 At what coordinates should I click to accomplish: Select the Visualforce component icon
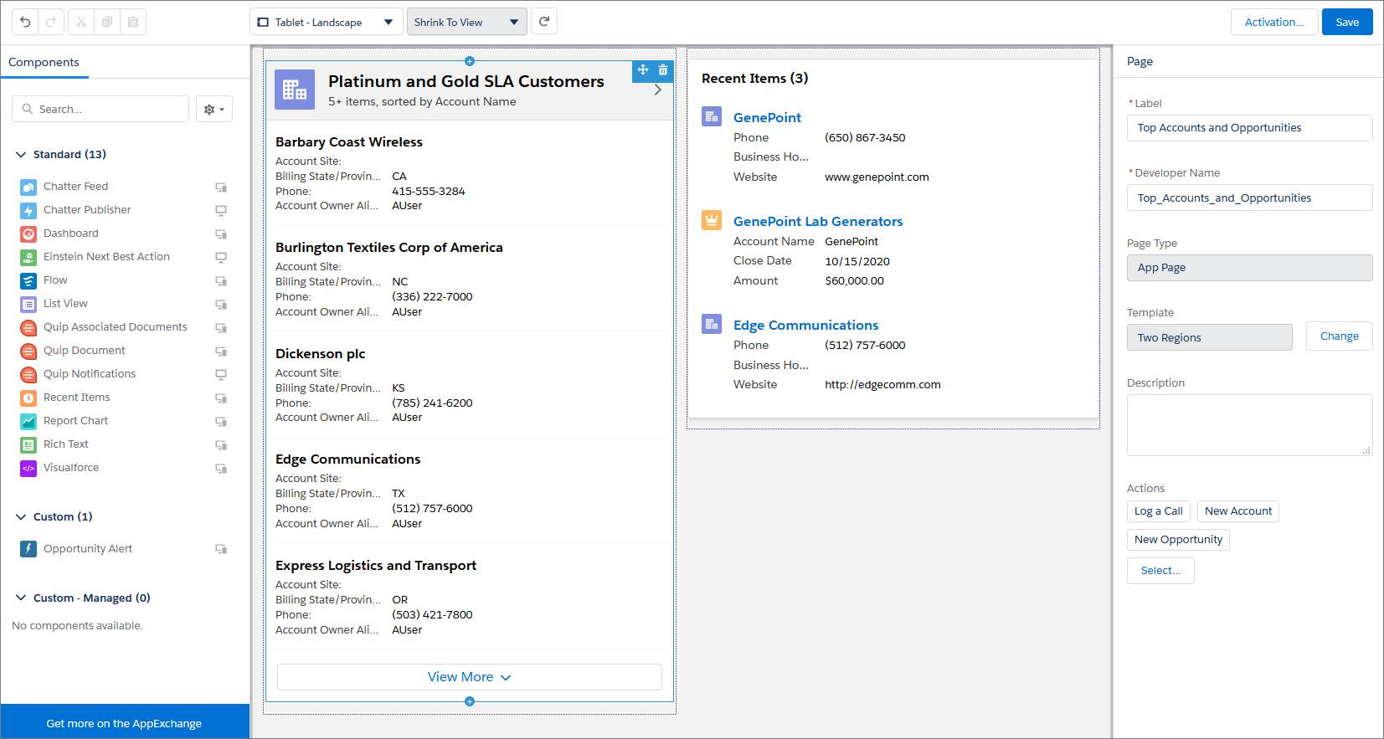point(28,468)
